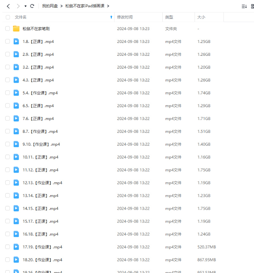Screen dimensions: 254x273
Task: Sort by 文件名 column header
Action: tap(20, 17)
